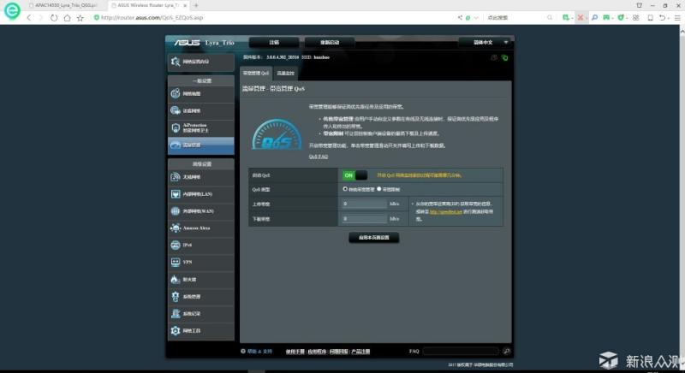The image size is (685, 373).
Task: Open the 简体中文 language dropdown
Action: coord(485,42)
